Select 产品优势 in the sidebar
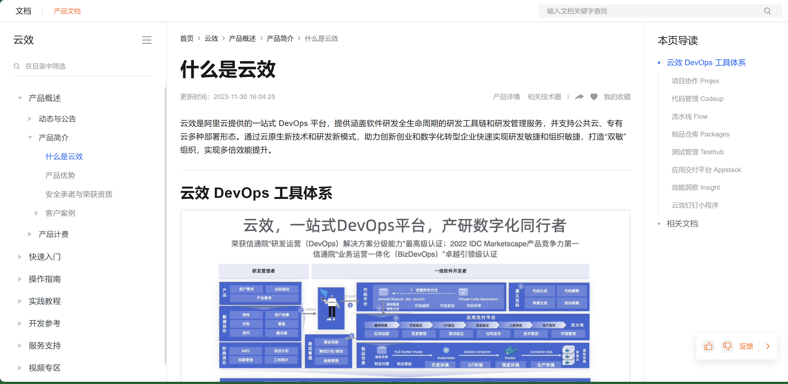 point(60,176)
